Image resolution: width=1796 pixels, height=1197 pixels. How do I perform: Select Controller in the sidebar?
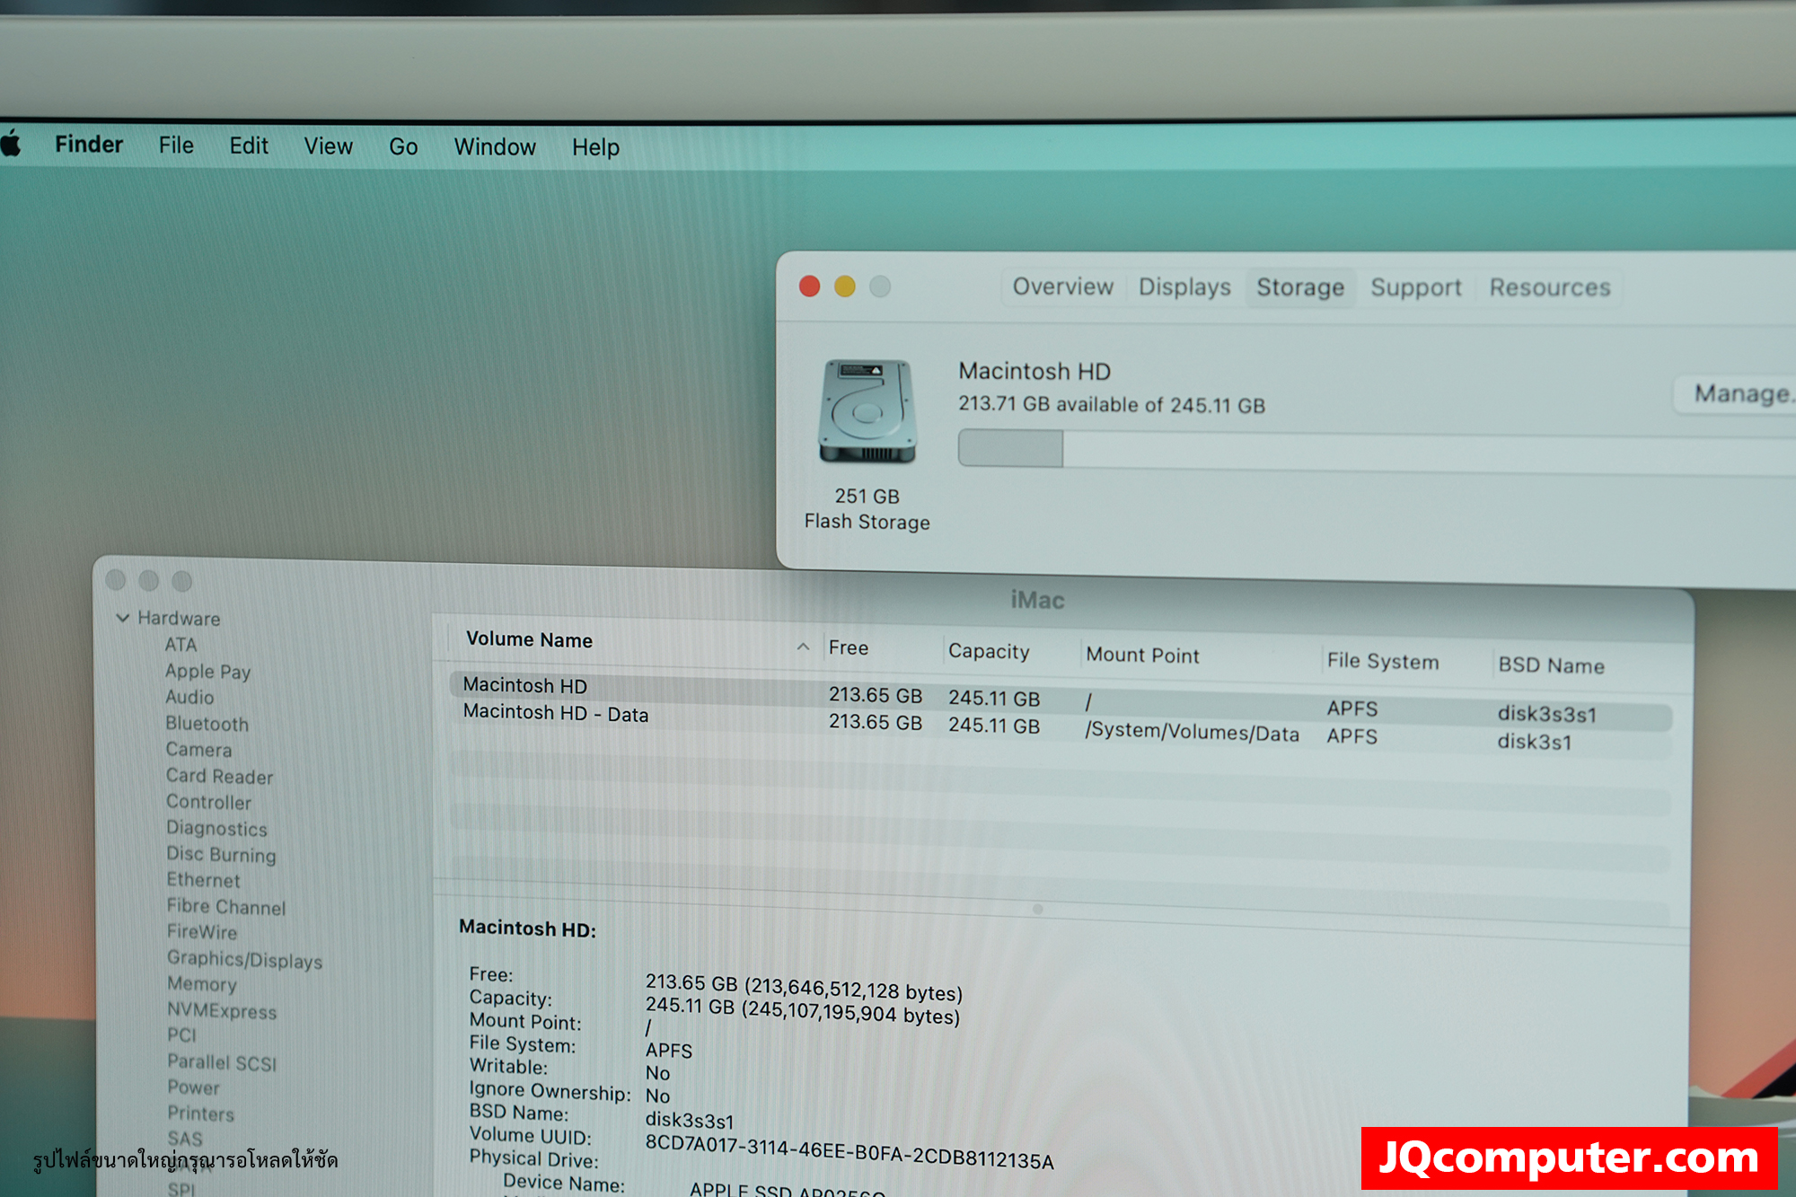point(208,802)
